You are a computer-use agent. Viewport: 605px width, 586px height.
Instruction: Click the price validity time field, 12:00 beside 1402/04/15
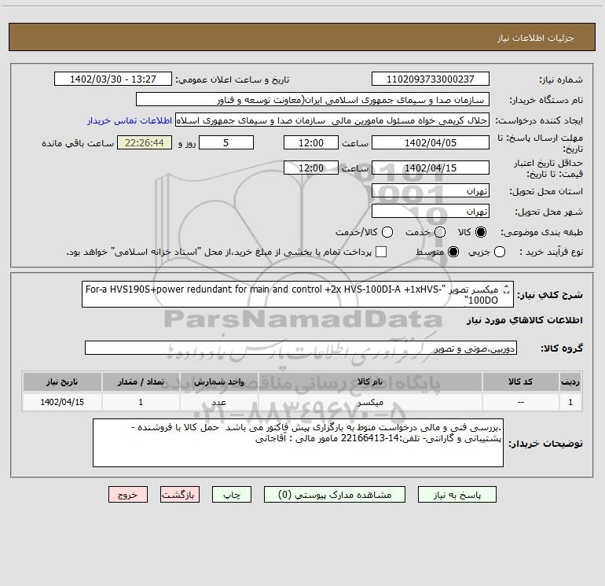point(311,168)
